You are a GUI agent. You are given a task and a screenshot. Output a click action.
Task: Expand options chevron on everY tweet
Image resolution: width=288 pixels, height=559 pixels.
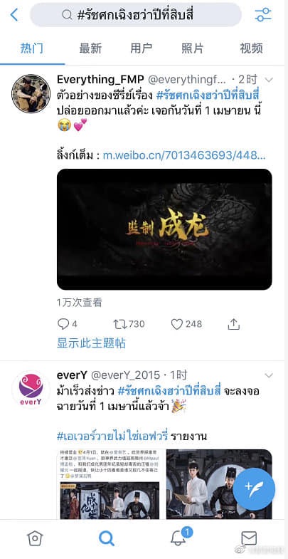click(269, 375)
